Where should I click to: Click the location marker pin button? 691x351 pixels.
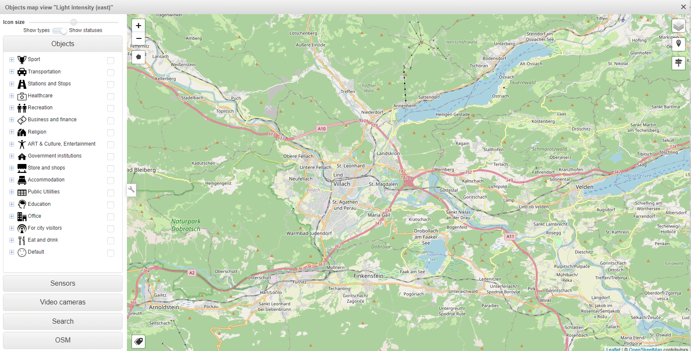pyautogui.click(x=678, y=44)
